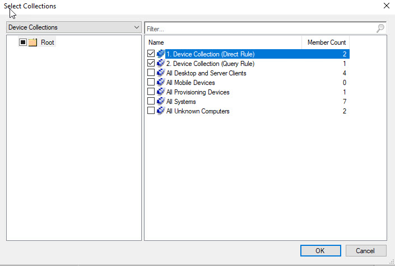Click the collection icon beside All Systems
The height and width of the screenshot is (266, 395).
161,102
